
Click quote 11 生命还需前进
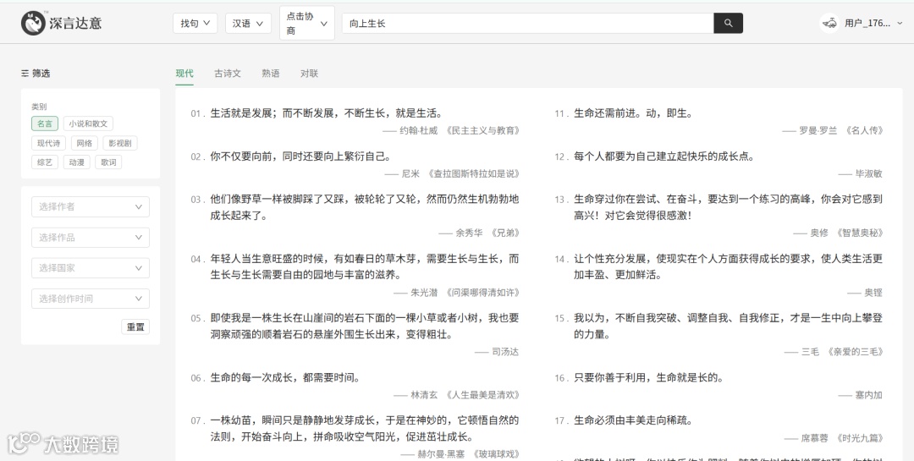[633, 113]
